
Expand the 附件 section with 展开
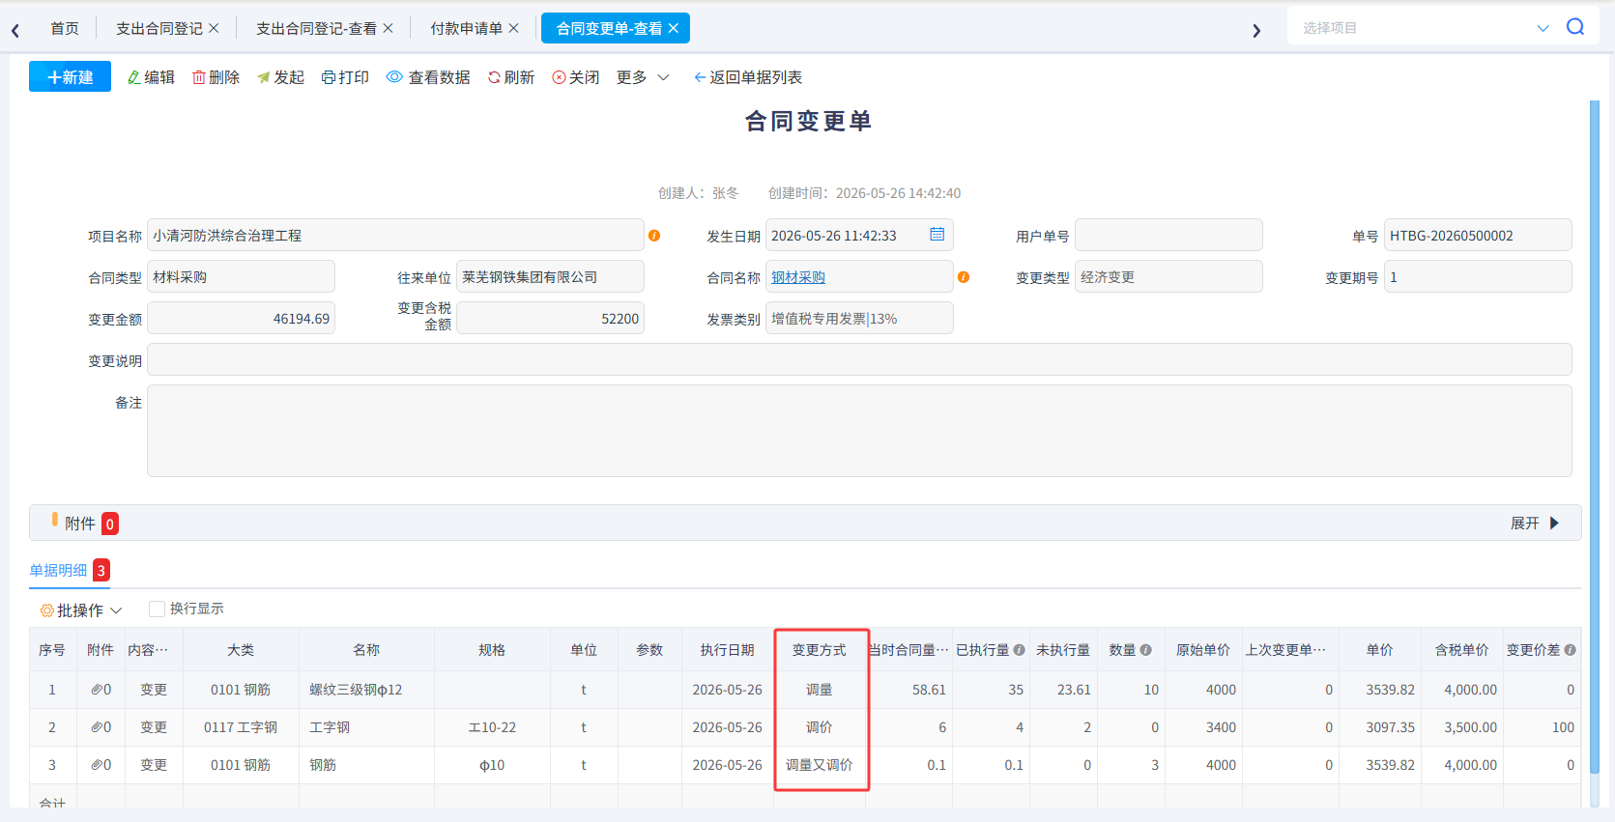pos(1535,523)
